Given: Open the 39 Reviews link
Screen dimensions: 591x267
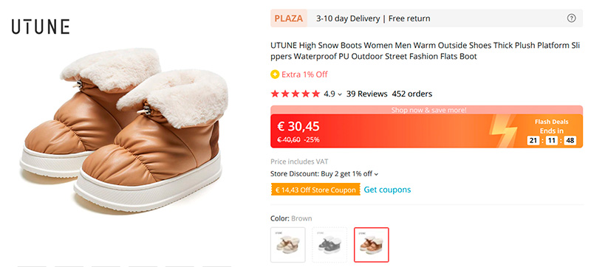Looking at the screenshot, I should pos(366,94).
